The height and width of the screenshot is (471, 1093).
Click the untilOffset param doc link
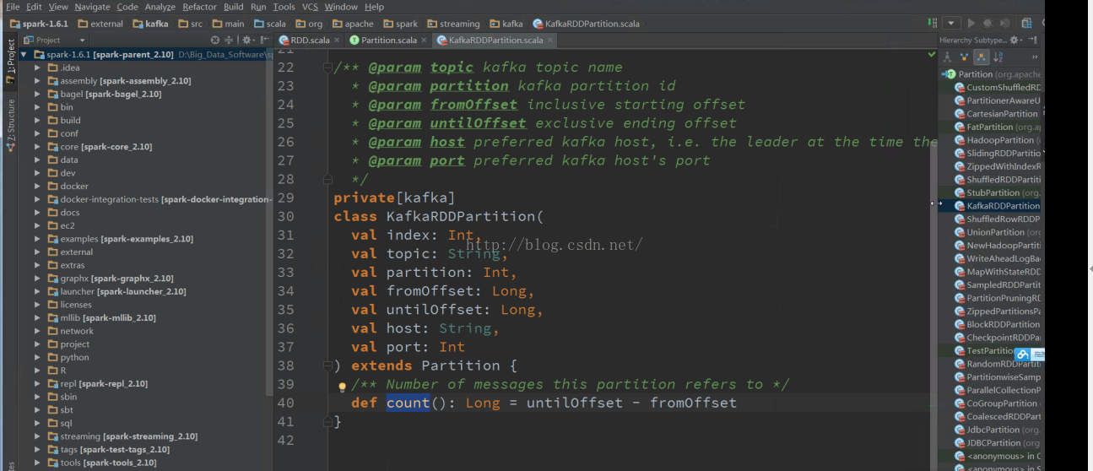tap(478, 123)
